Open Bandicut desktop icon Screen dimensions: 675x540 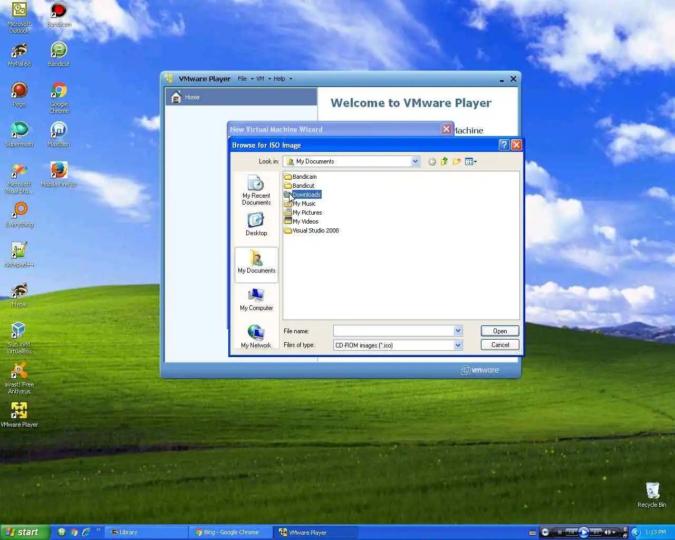59,55
